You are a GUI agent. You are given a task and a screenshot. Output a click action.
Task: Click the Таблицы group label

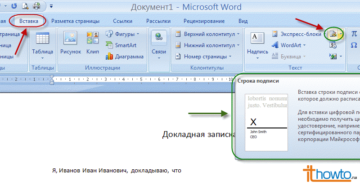[43, 68]
